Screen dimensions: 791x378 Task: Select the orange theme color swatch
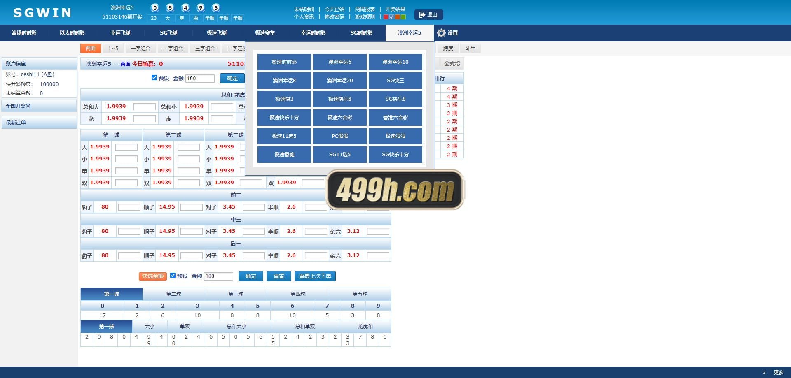398,17
